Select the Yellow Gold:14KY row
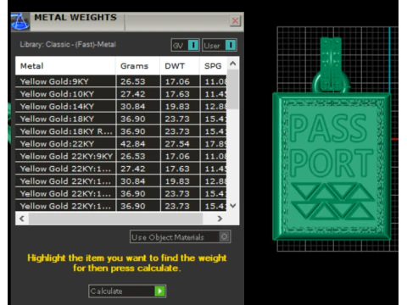 point(121,106)
